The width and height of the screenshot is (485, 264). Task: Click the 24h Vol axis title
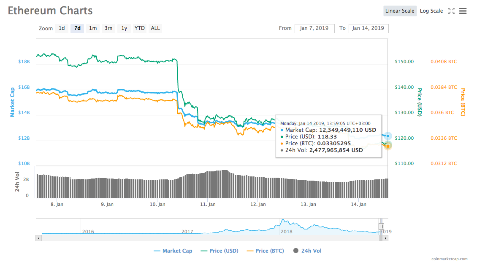(17, 182)
